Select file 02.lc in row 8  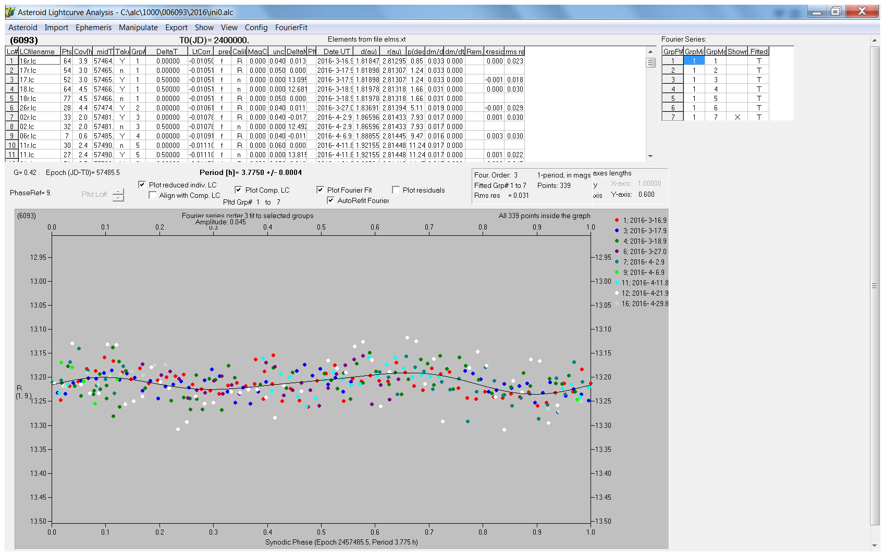click(40, 127)
